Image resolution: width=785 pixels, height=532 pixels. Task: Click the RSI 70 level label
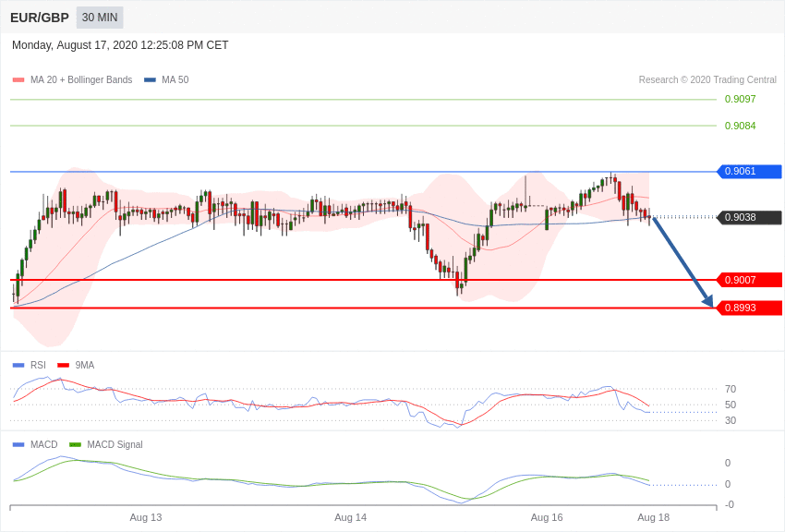pyautogui.click(x=731, y=389)
